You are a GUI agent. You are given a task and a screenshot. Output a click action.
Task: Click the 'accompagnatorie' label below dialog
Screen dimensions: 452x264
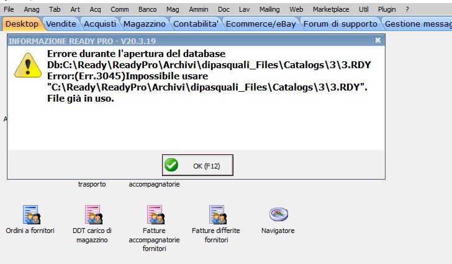coord(154,184)
